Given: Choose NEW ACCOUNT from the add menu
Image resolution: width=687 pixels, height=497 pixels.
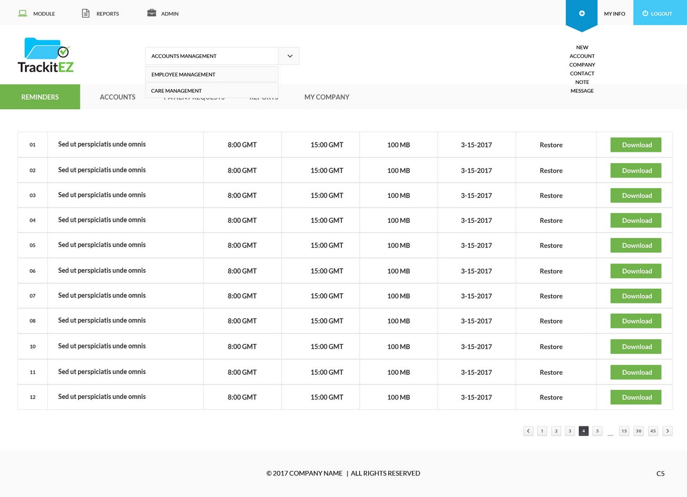Looking at the screenshot, I should (582, 52).
